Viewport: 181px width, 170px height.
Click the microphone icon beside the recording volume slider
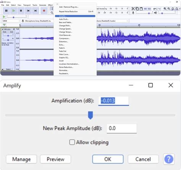coord(133,13)
